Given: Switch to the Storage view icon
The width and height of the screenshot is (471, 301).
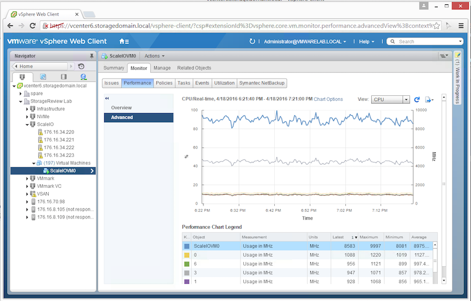Looking at the screenshot, I should [63, 77].
